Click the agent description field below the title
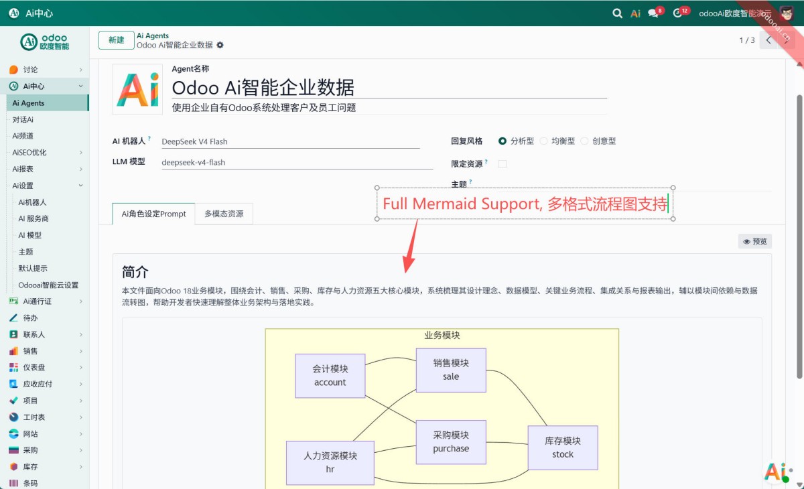Viewport: 804px width, 489px height. (389, 107)
